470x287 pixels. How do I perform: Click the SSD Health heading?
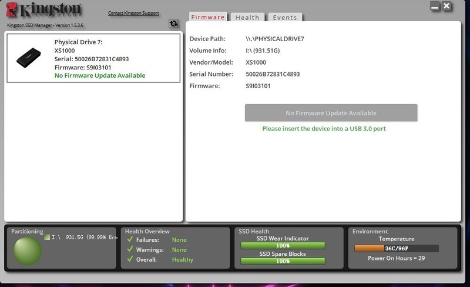pos(254,231)
